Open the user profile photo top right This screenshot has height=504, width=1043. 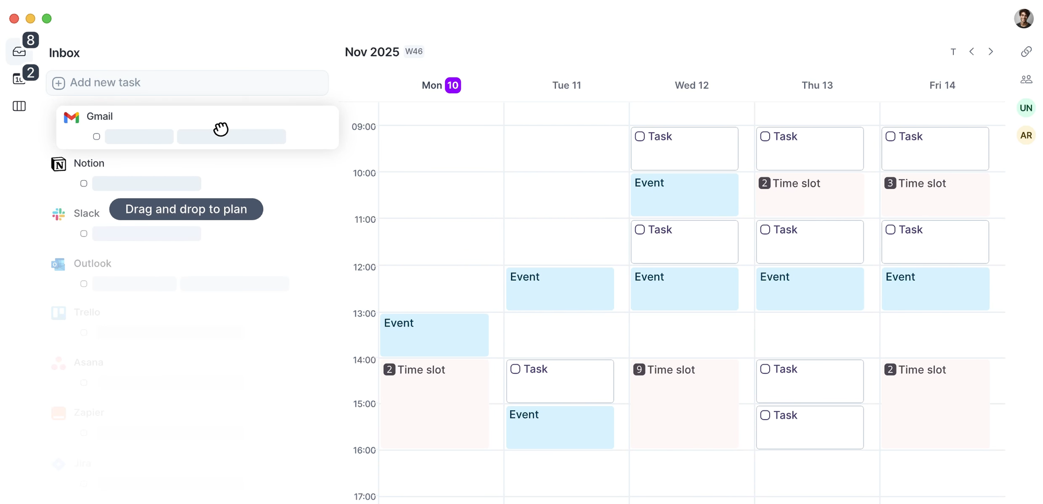pos(1024,19)
